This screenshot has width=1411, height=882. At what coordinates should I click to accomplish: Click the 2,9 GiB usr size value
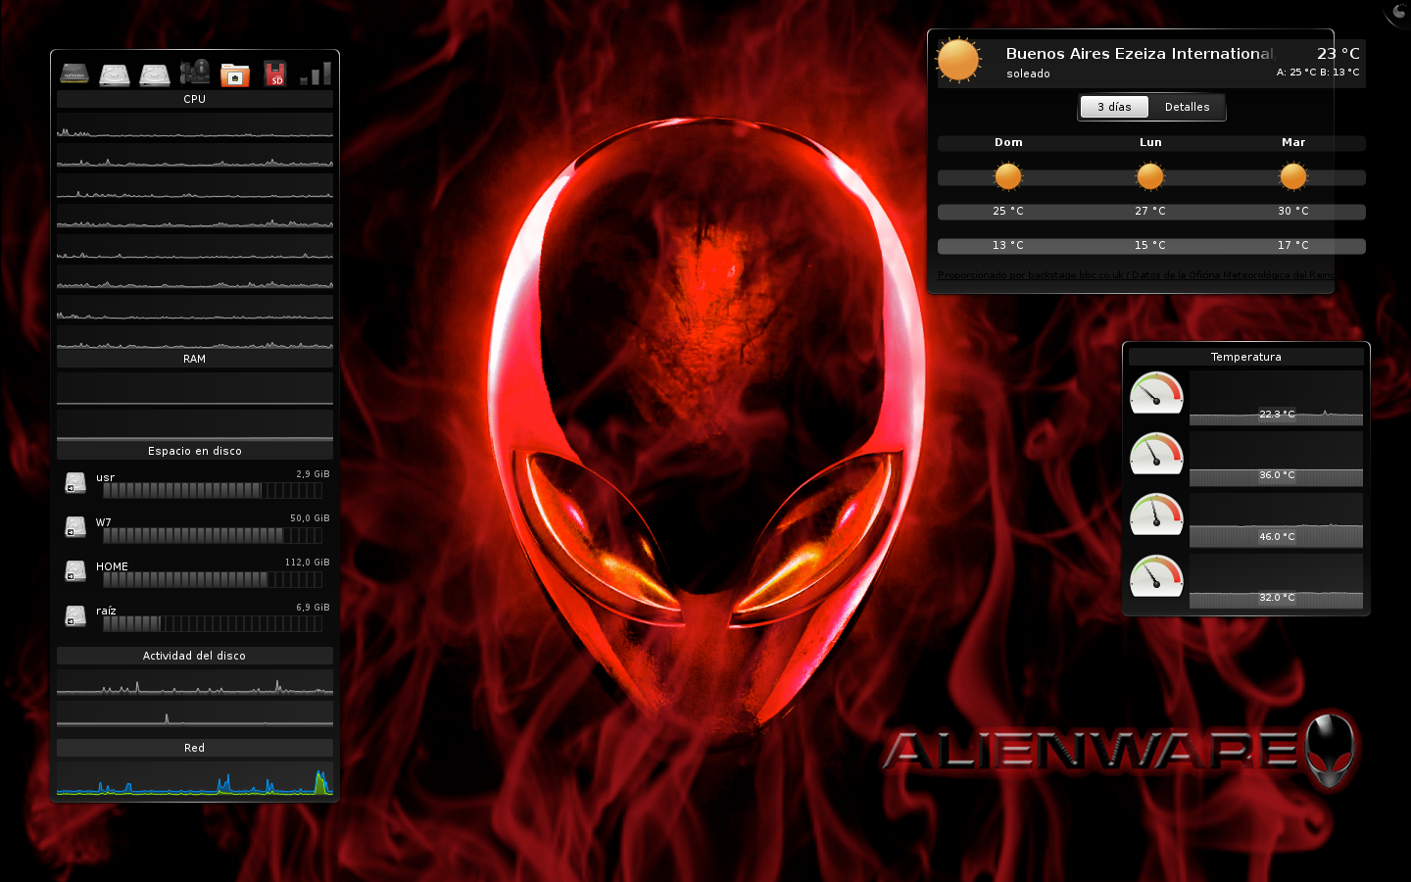[313, 474]
